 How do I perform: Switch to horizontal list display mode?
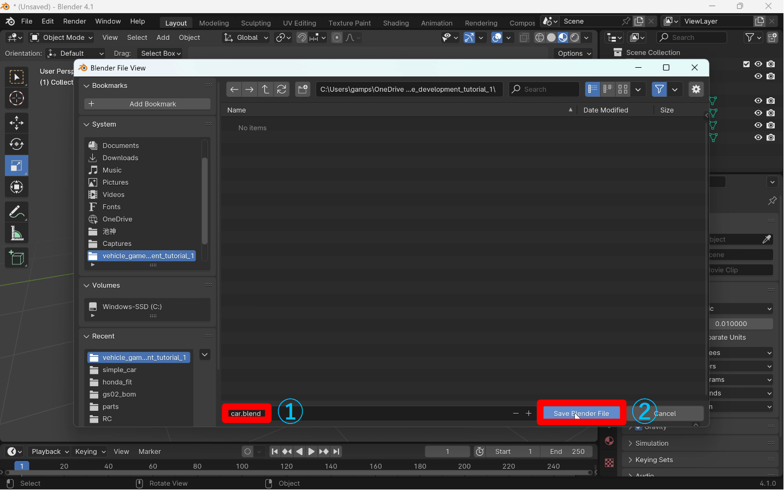[x=608, y=89]
